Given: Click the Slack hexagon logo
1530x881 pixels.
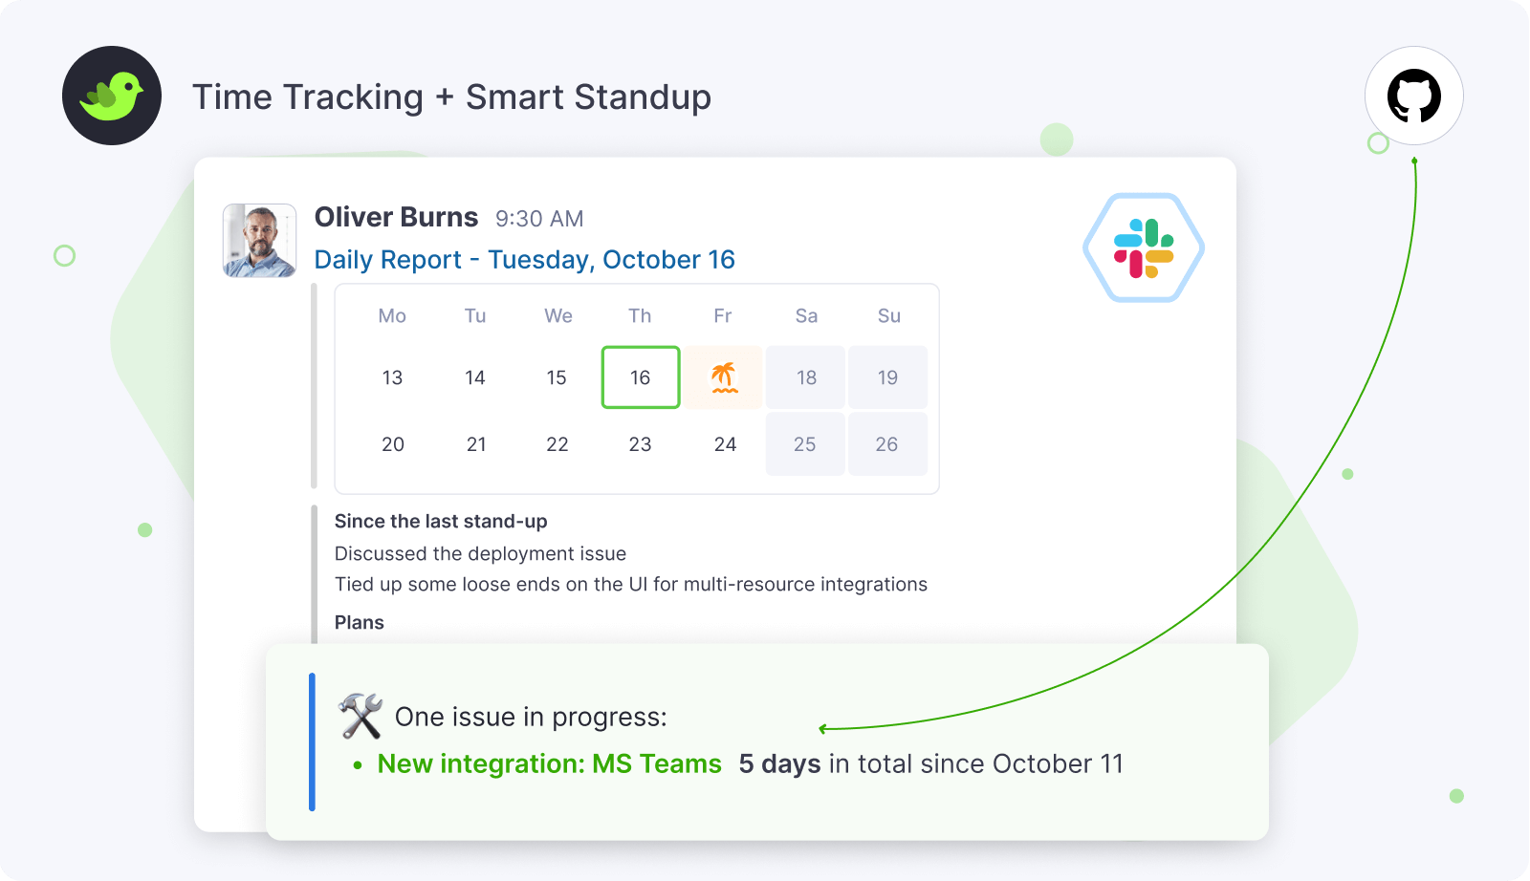Looking at the screenshot, I should [1144, 248].
